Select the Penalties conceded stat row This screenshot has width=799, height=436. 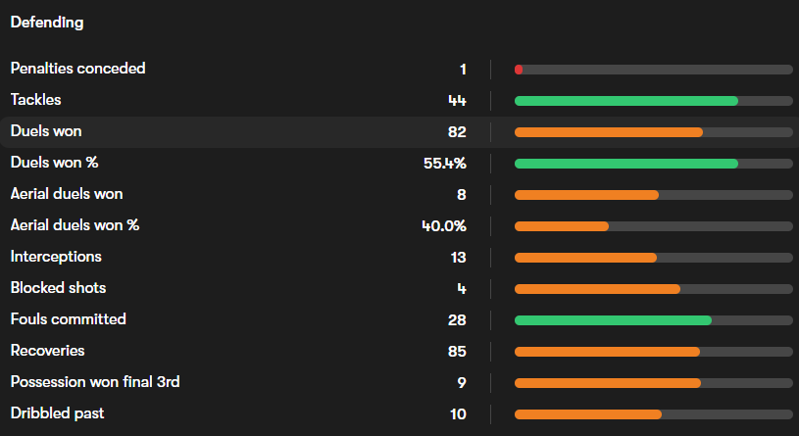point(77,69)
